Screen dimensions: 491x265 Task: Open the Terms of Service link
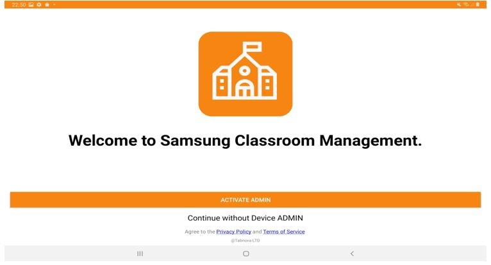point(284,232)
